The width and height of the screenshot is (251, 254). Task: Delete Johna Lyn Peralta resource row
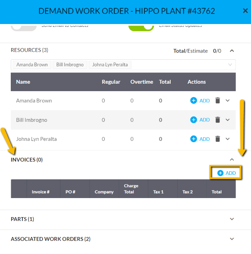pyautogui.click(x=217, y=139)
